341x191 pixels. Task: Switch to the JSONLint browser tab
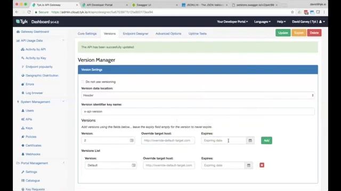point(204,5)
